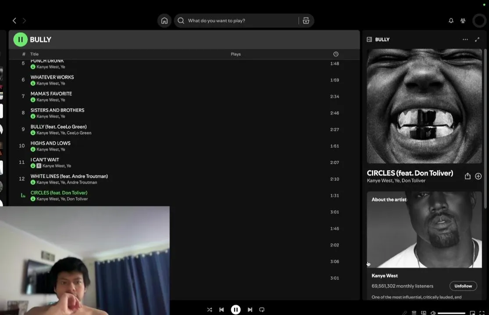Click track number 10 in the list

pos(21,146)
